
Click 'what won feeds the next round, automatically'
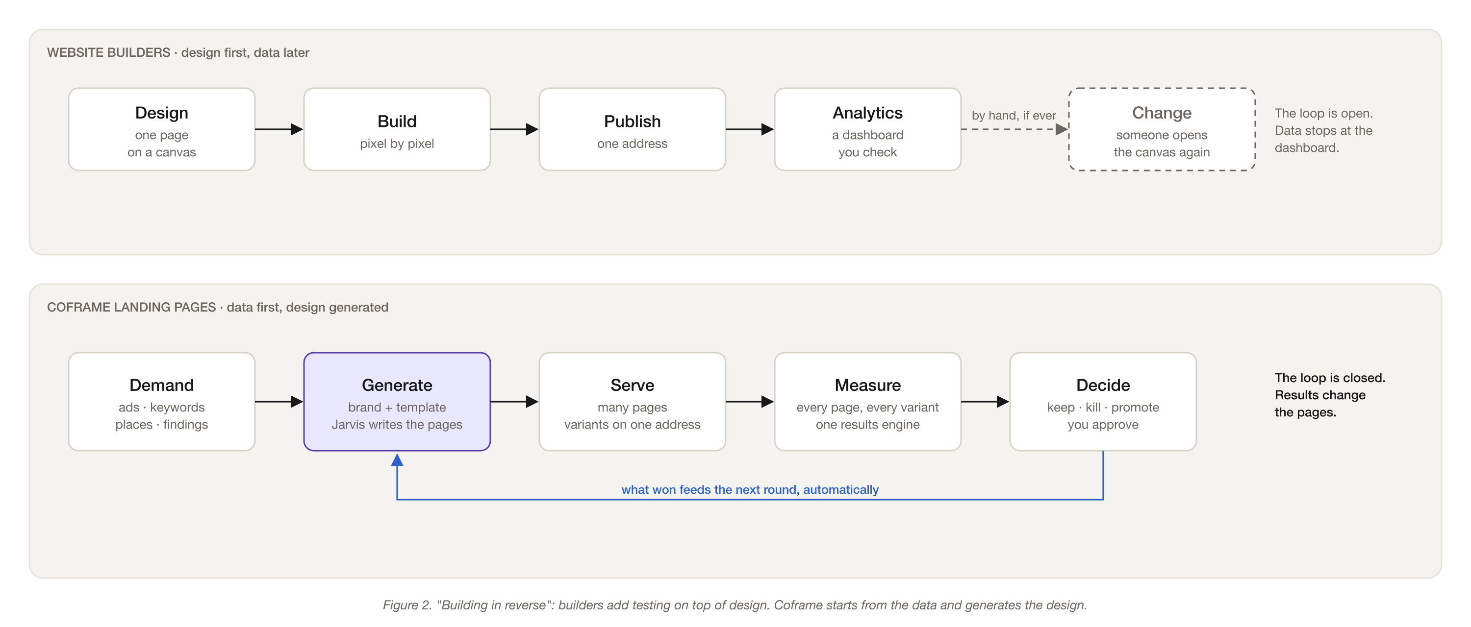tap(750, 489)
